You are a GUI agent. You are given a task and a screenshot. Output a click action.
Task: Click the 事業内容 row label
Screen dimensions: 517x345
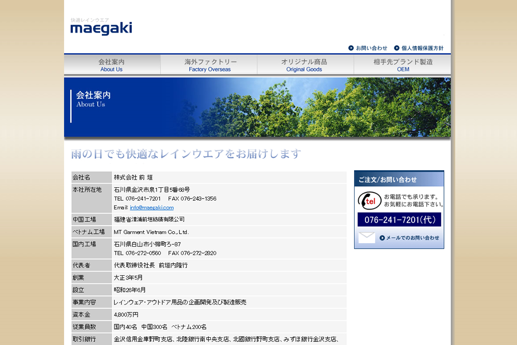(84, 302)
